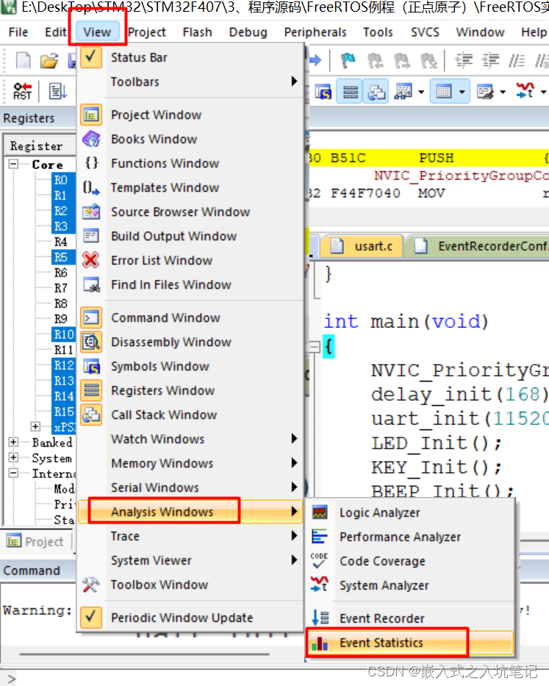Viewport: 549px width, 686px height.
Task: Expand the Memory Windows submenu
Action: [190, 464]
